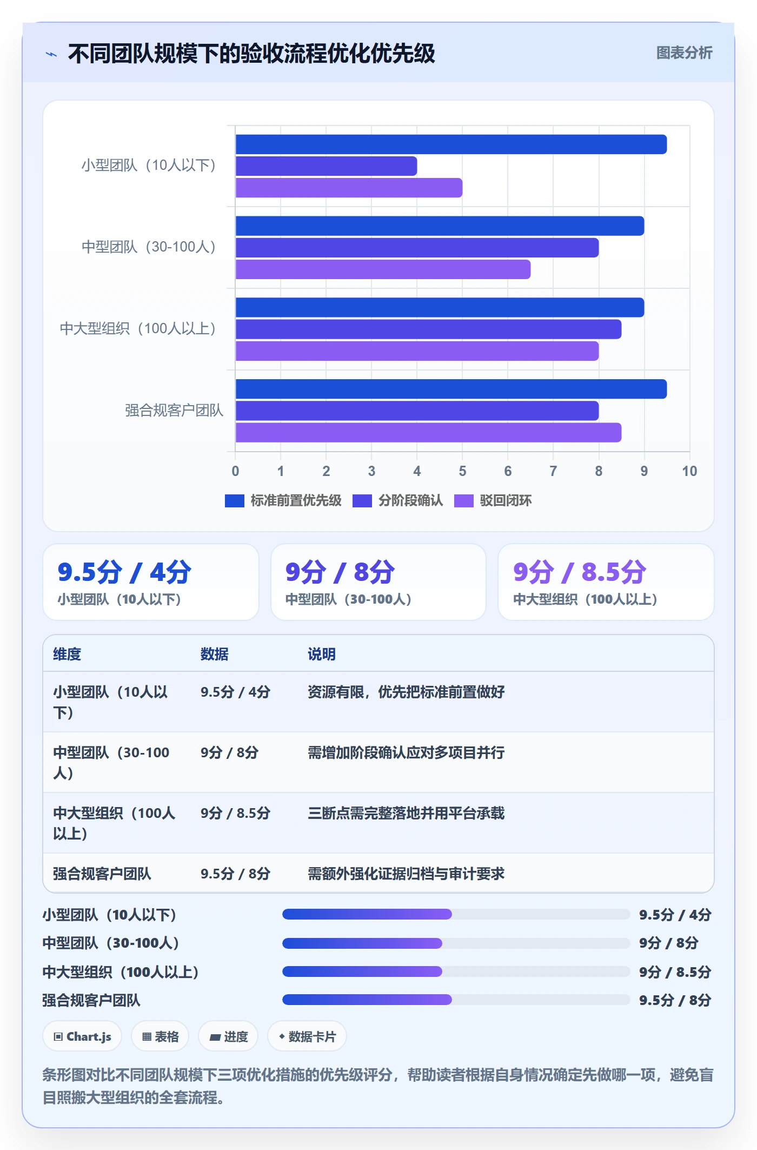Click the x-axis tick label 10
Image resolution: width=757 pixels, height=1150 pixels.
[689, 471]
